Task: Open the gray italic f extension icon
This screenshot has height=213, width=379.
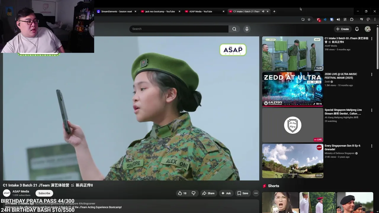Action: tap(345, 20)
